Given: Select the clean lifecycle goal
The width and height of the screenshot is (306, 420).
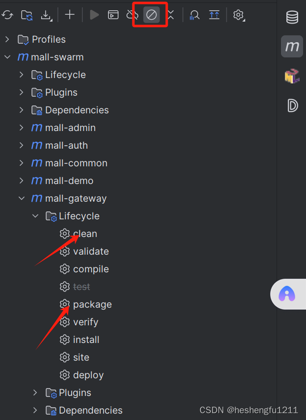Looking at the screenshot, I should pos(86,234).
